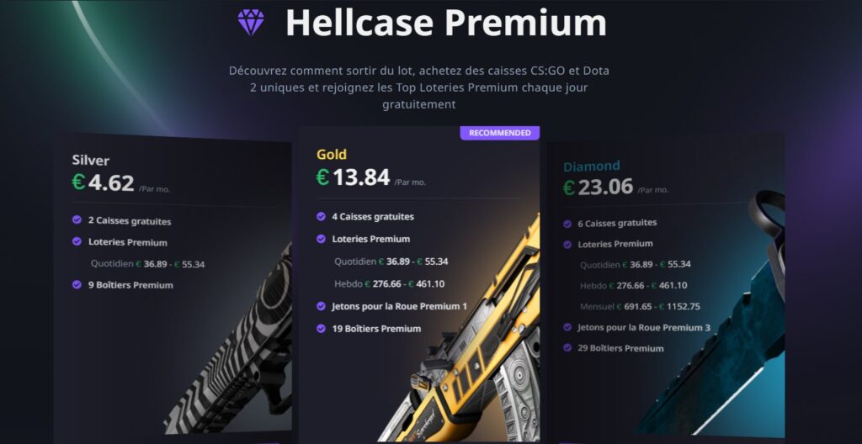Click the checkmark beside 4 Caisses gratuites
This screenshot has height=444, width=862.
[321, 216]
